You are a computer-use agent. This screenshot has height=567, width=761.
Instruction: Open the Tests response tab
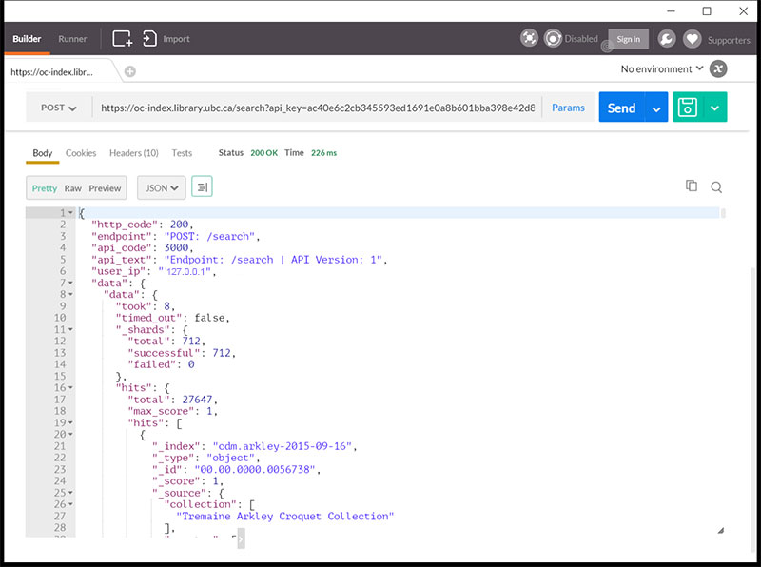click(182, 153)
